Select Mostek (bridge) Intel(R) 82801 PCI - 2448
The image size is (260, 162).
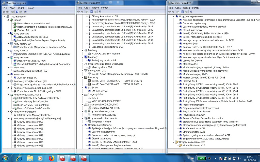(x=204, y=77)
